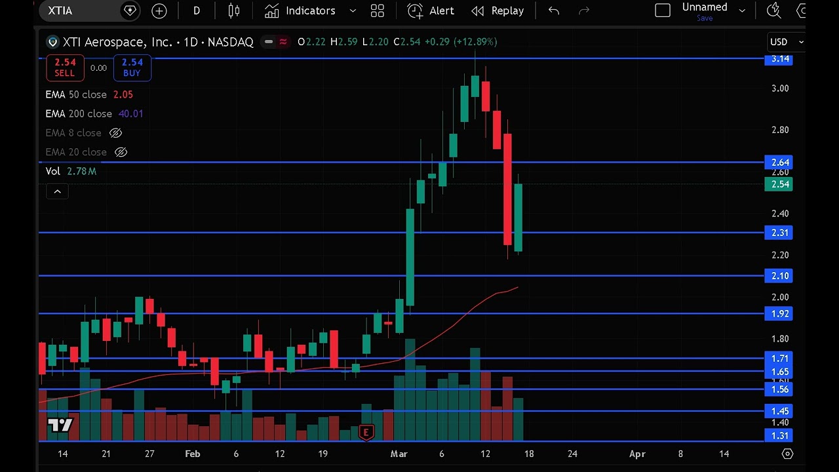Click the Feb label on time axis
839x472 pixels.
tap(192, 454)
